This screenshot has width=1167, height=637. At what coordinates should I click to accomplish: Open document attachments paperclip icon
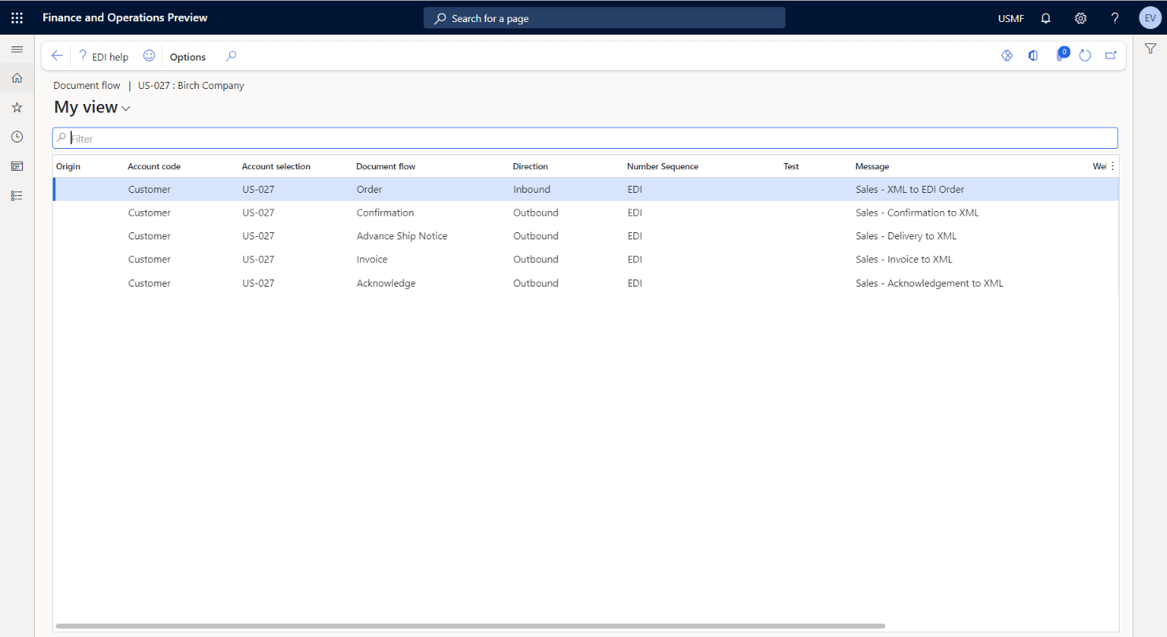pos(1061,55)
